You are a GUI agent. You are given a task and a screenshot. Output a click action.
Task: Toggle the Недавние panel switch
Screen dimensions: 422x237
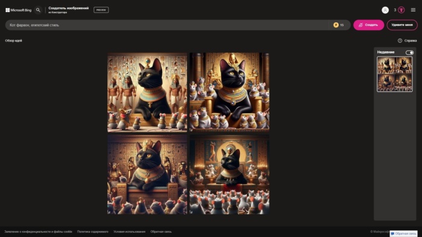(x=409, y=52)
